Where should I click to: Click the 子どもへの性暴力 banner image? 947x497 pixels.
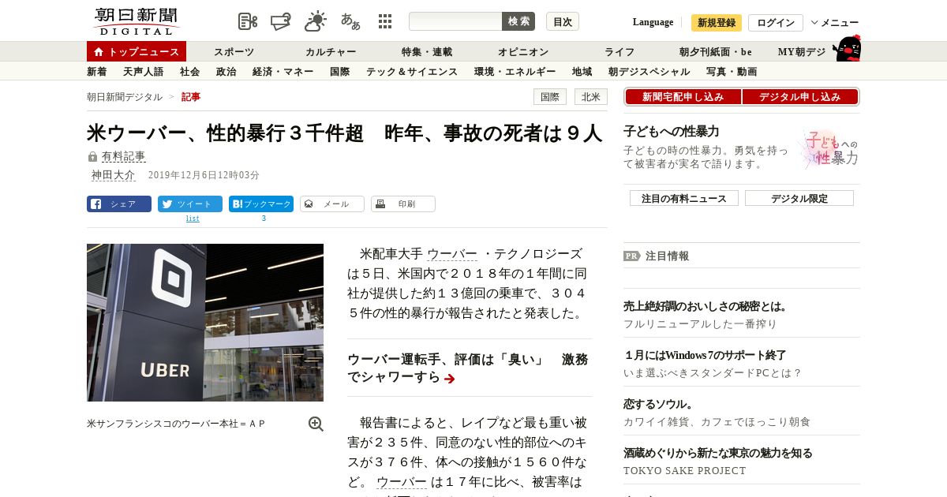(x=829, y=148)
